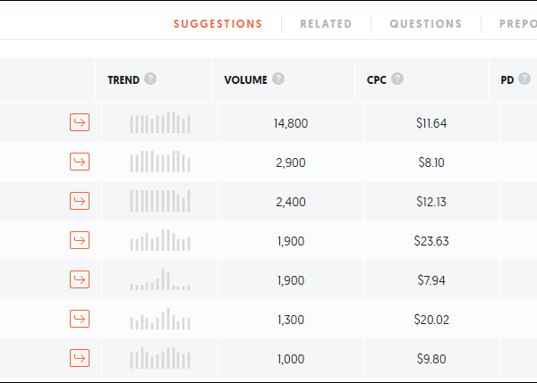This screenshot has width=537, height=383.
Task: Open the arrow icon for the 1,000 volume row
Action: 80,358
